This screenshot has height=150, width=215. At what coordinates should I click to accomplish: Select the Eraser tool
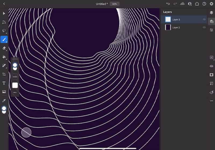4,48
